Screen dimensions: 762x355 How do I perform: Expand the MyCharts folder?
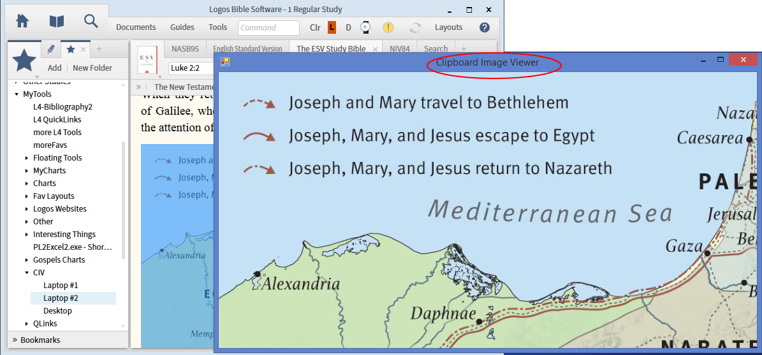click(x=27, y=170)
